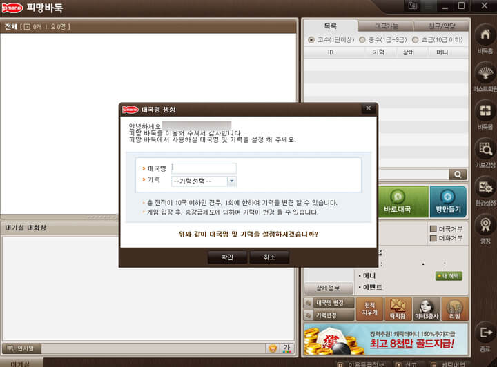The height and width of the screenshot is (367, 497).
Task: Open the 바둑홈 home icon in sidebar
Action: click(x=485, y=35)
